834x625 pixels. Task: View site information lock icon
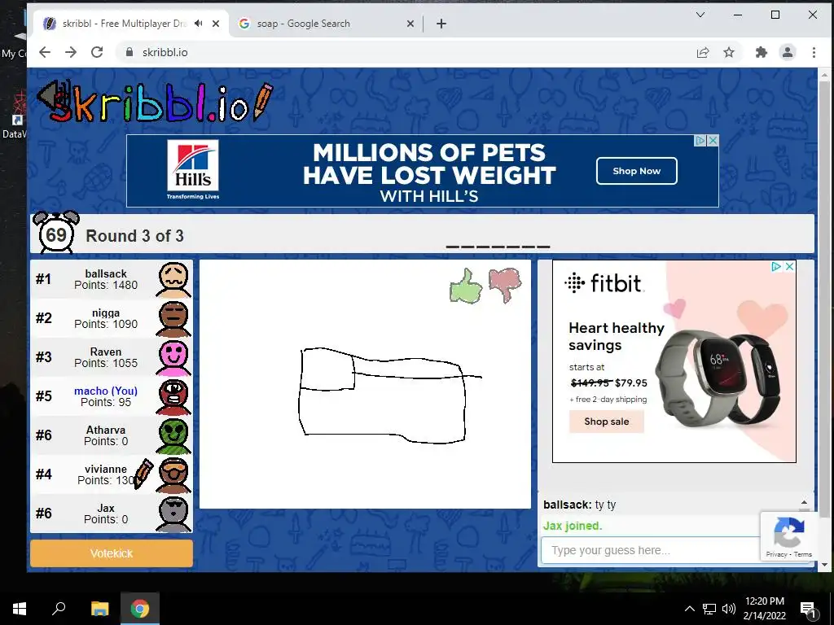coord(129,52)
